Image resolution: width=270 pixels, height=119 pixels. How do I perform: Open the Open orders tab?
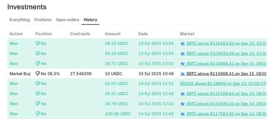click(67, 20)
